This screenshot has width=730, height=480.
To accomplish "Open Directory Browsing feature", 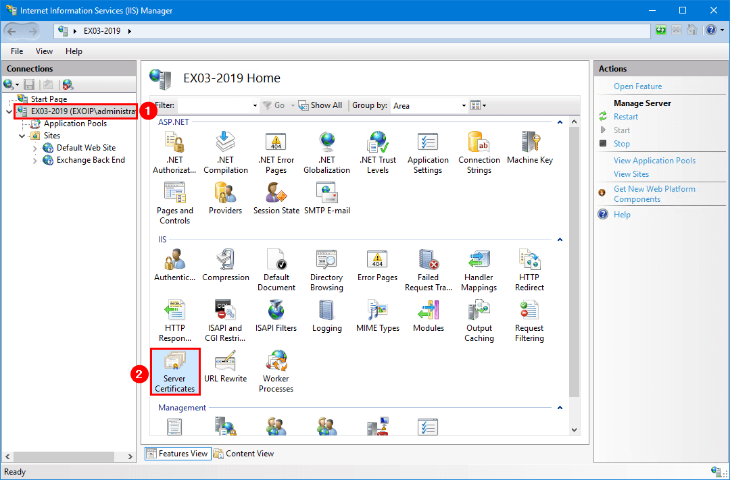I will click(327, 270).
